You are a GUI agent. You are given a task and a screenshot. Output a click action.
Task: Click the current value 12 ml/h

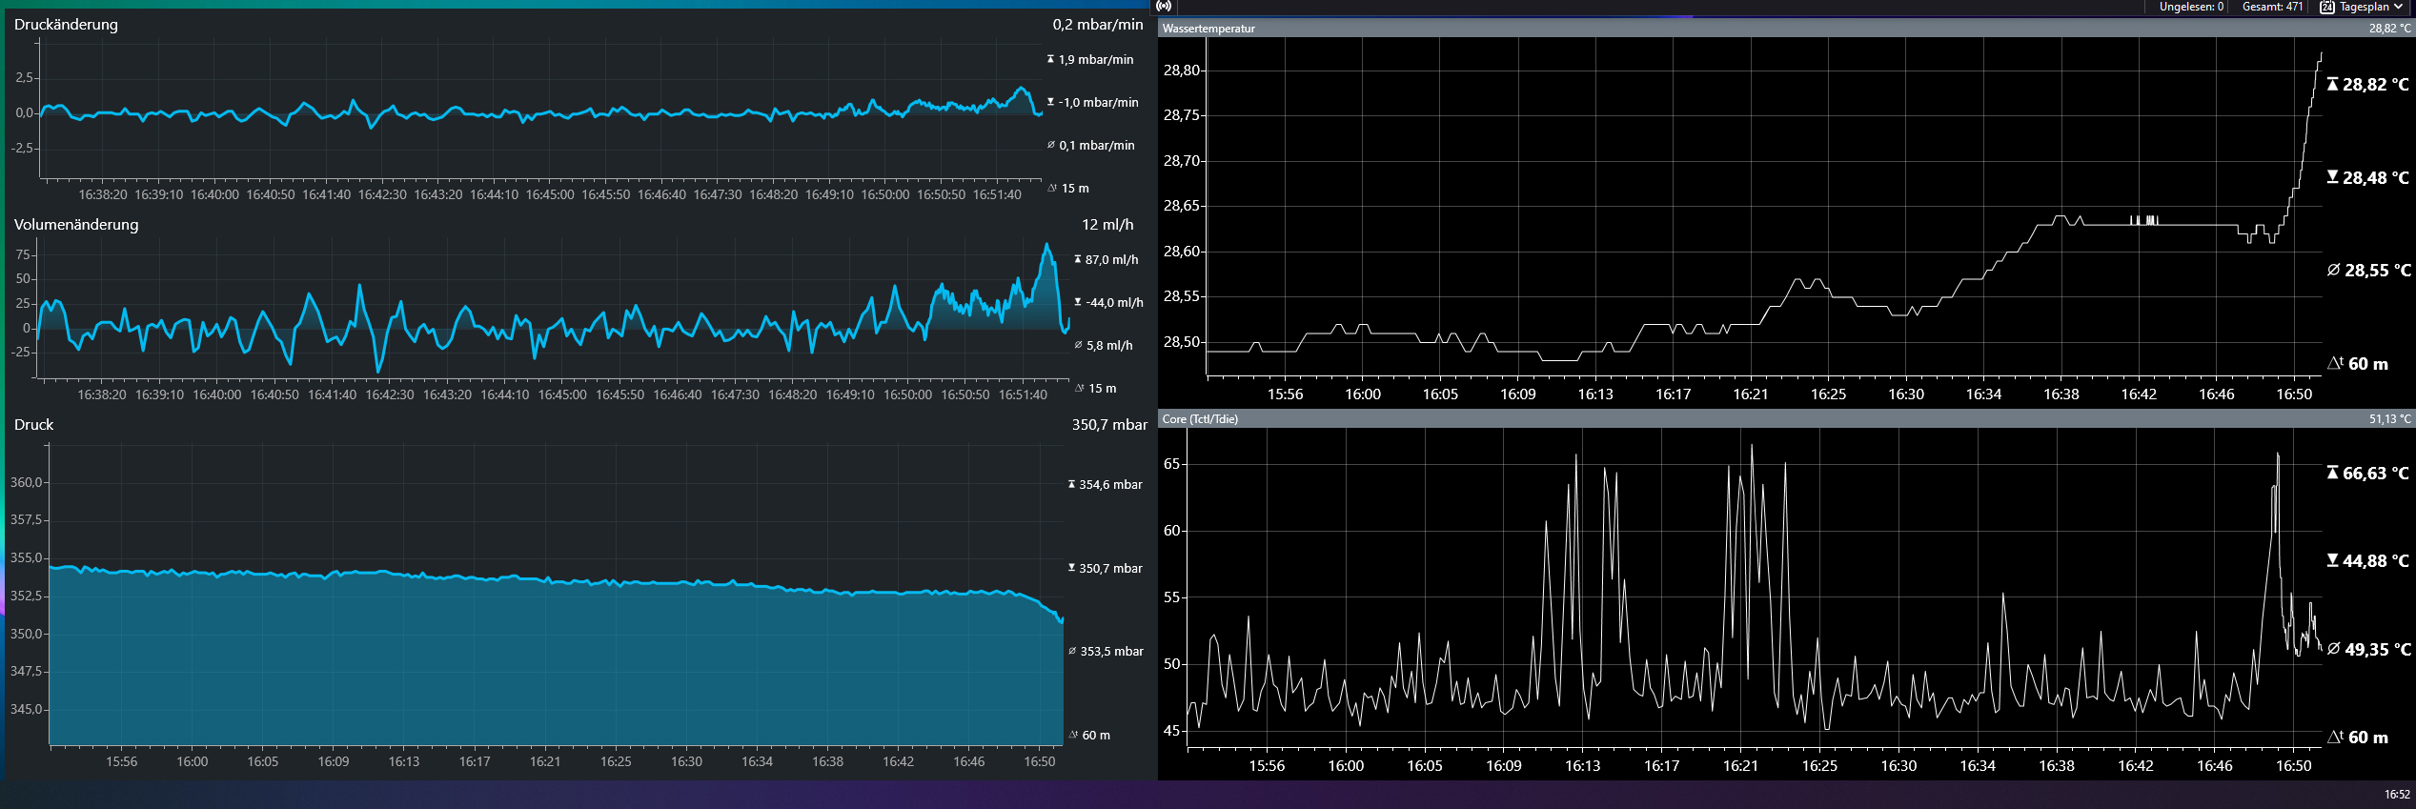click(1107, 225)
